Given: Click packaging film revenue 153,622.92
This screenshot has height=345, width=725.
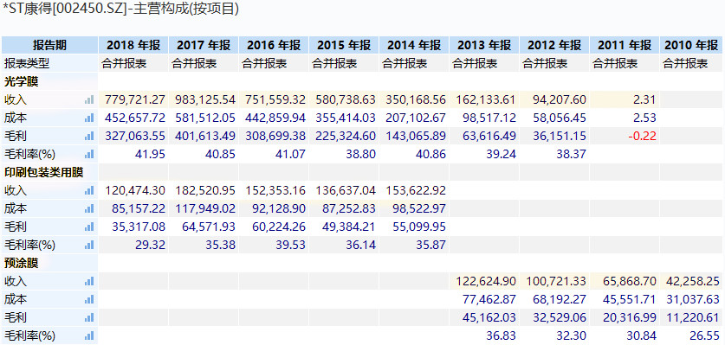Looking at the screenshot, I should [x=416, y=190].
